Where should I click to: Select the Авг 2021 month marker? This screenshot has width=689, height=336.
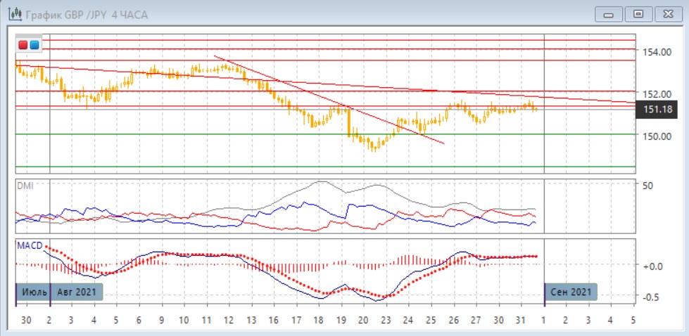(77, 292)
